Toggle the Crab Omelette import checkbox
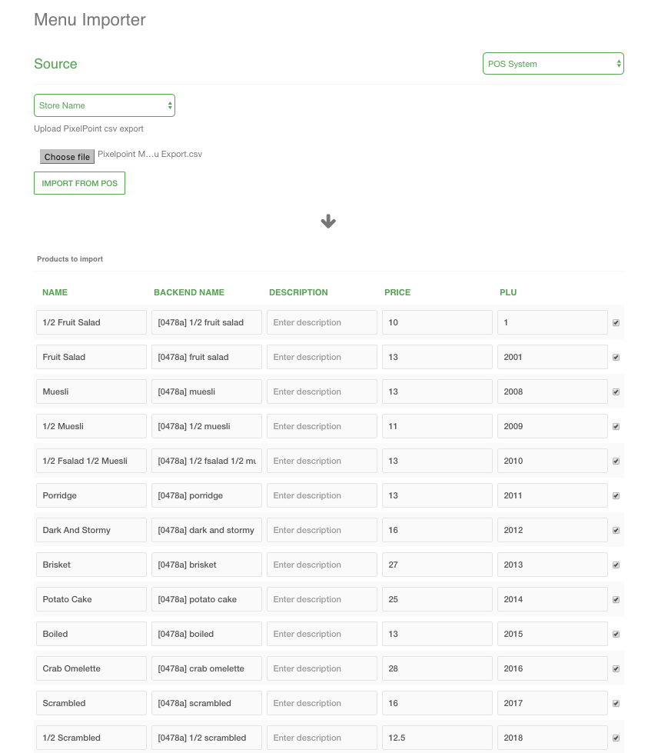Image resolution: width=658 pixels, height=753 pixels. [x=616, y=669]
